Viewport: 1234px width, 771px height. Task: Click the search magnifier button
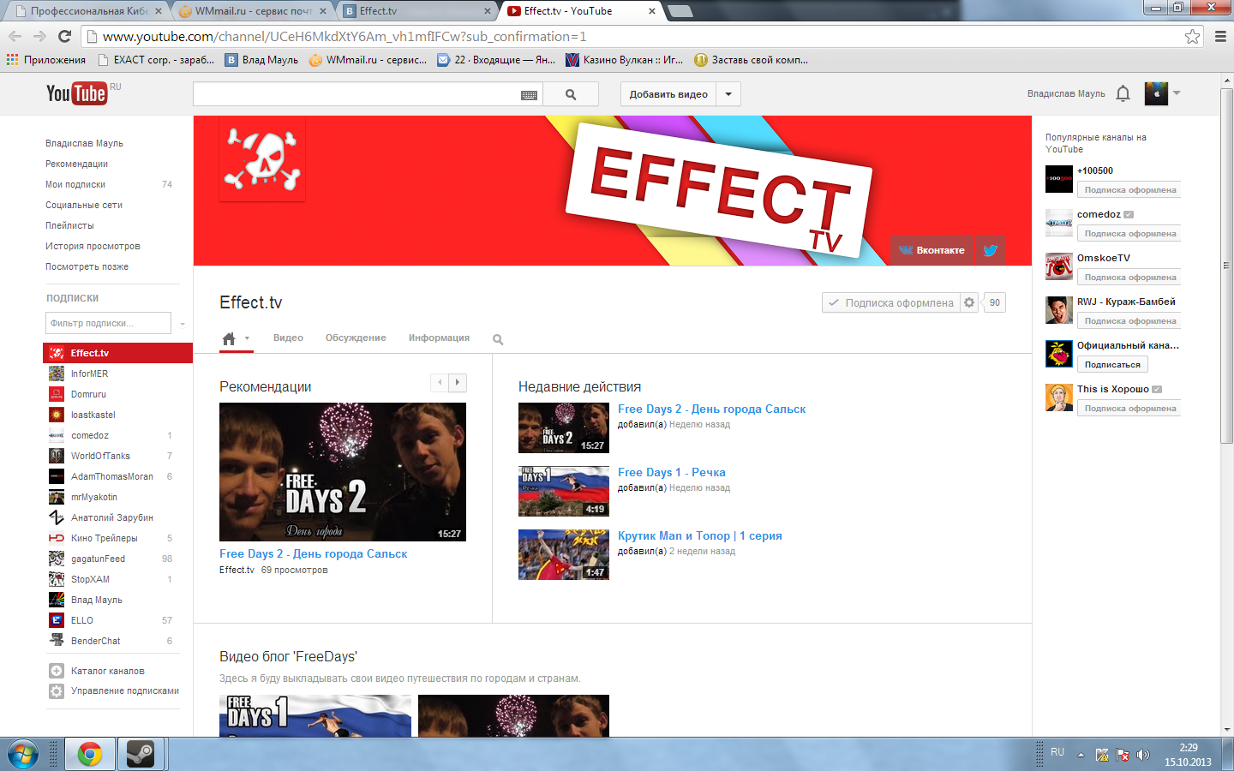point(571,94)
